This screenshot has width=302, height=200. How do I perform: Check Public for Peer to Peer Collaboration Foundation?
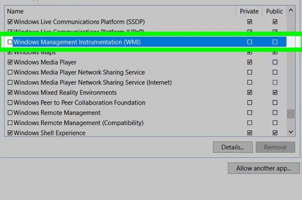point(275,103)
